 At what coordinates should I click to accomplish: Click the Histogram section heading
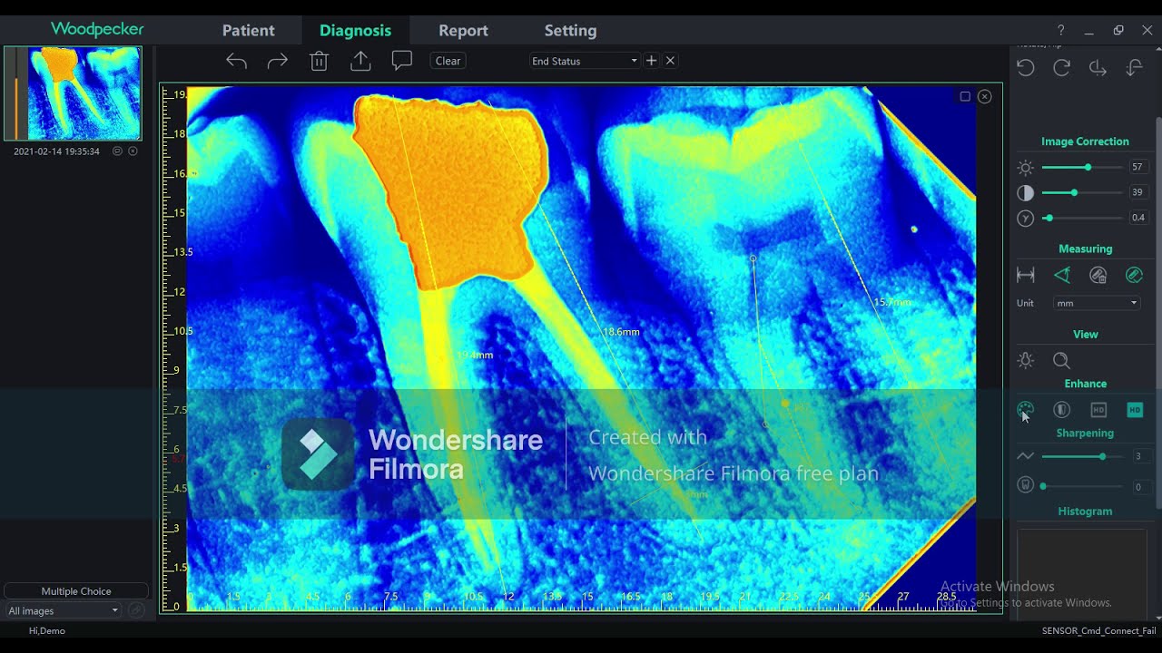pyautogui.click(x=1085, y=512)
